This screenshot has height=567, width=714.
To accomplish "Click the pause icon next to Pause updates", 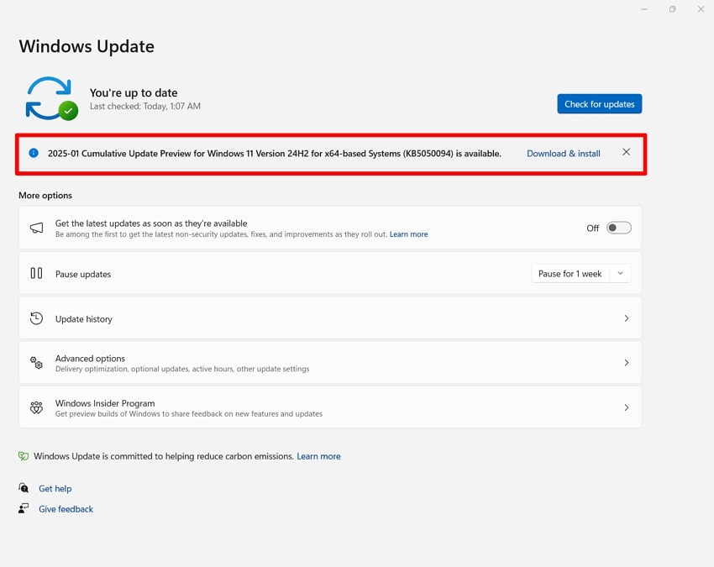I will pos(35,273).
